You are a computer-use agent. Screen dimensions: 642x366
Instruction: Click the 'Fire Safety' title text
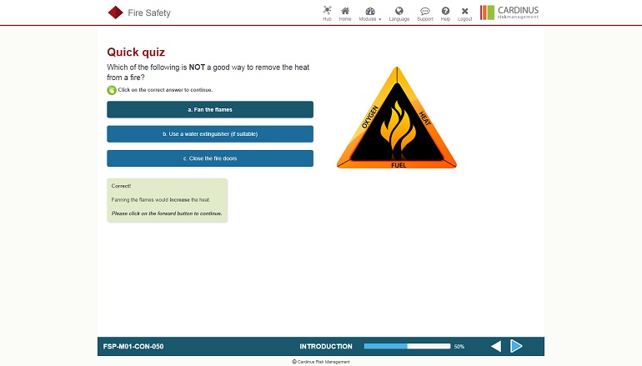149,13
